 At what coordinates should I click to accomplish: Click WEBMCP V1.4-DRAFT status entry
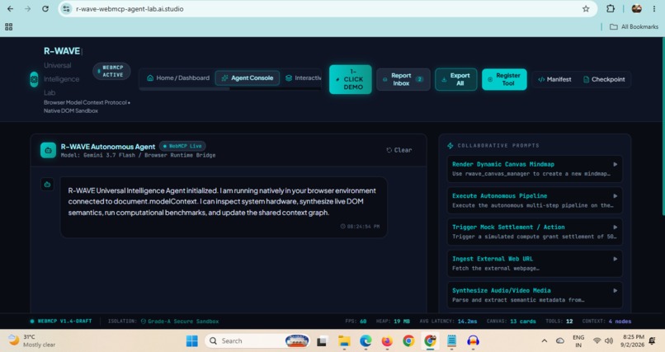tap(61, 321)
